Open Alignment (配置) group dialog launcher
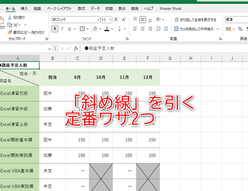The height and width of the screenshot is (191, 248). click(220, 39)
